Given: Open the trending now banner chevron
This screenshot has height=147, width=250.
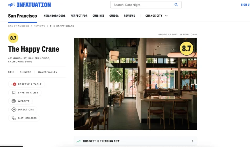Looking at the screenshot, I should 193,141.
